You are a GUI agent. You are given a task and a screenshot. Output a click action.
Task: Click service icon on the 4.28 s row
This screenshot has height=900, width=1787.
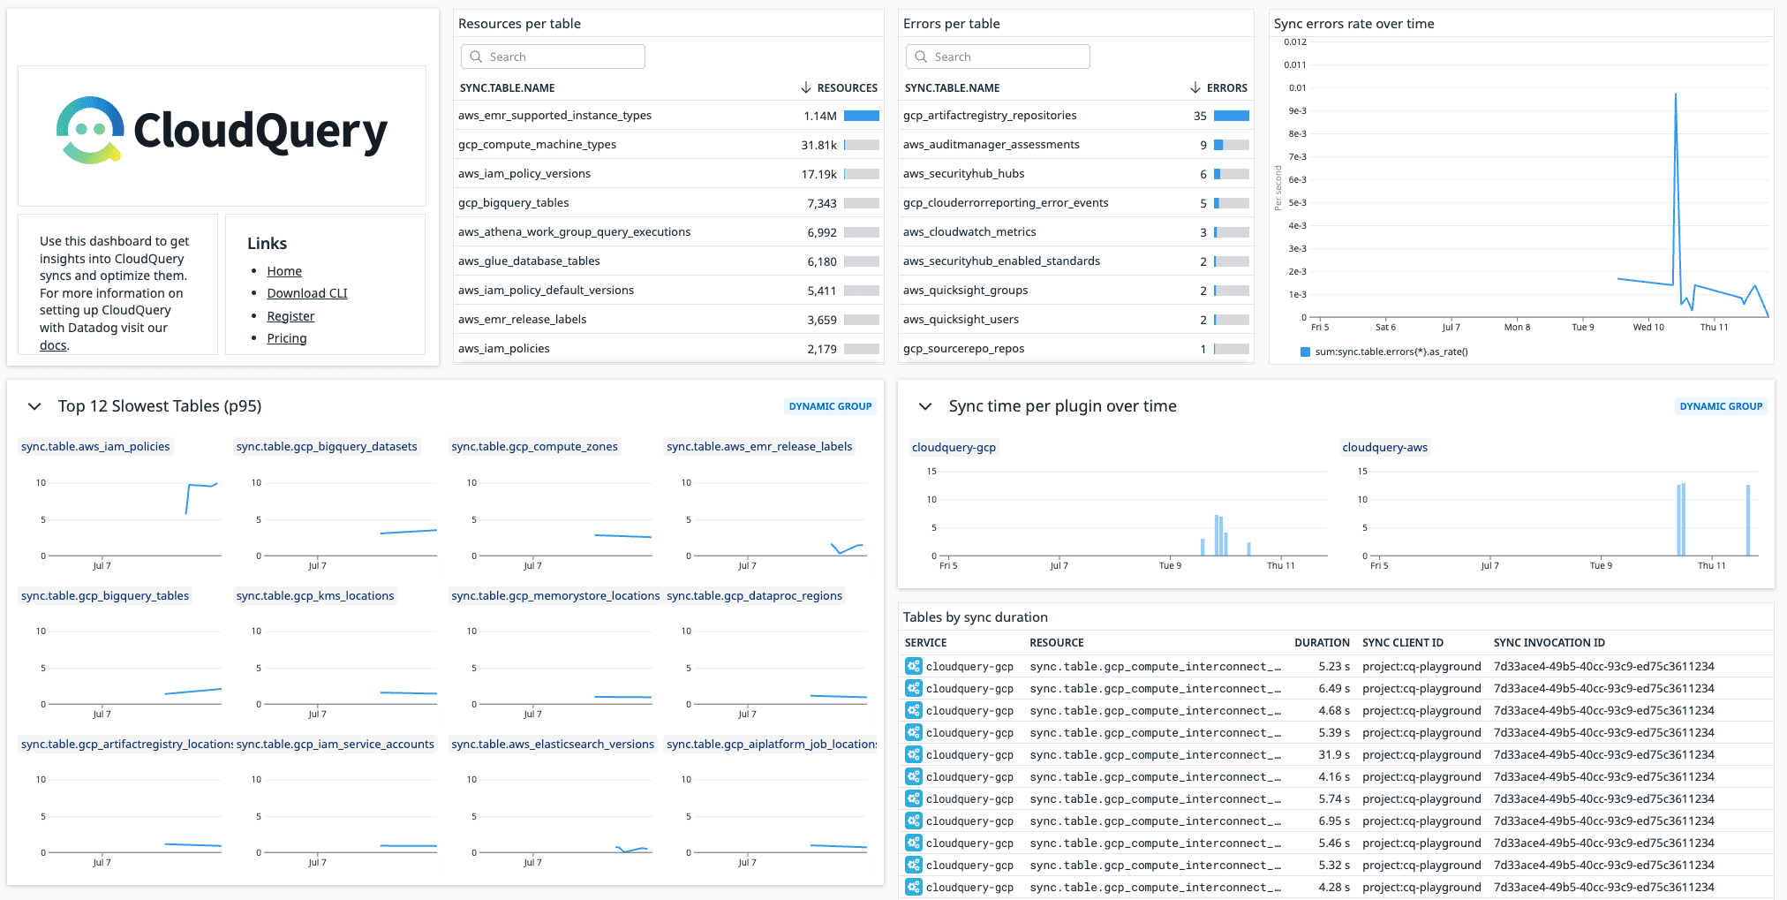913,887
